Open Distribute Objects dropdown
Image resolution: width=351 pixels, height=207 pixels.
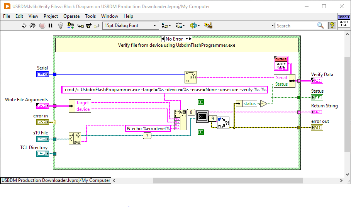180,25
